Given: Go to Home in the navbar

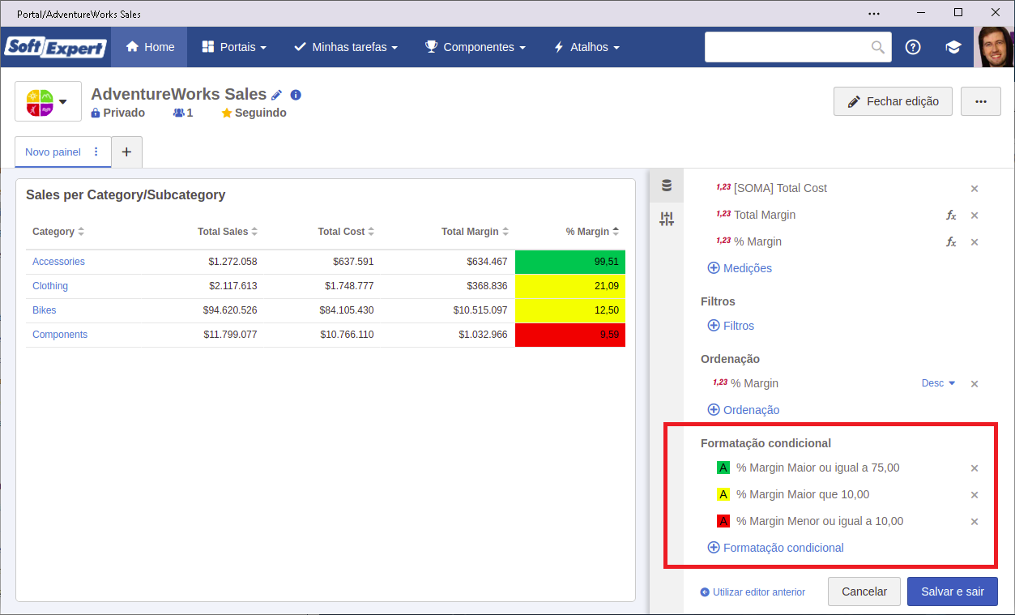Looking at the screenshot, I should pyautogui.click(x=150, y=47).
